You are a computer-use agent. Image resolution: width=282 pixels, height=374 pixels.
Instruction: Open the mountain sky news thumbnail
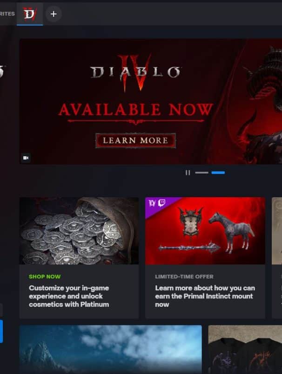[111, 349]
